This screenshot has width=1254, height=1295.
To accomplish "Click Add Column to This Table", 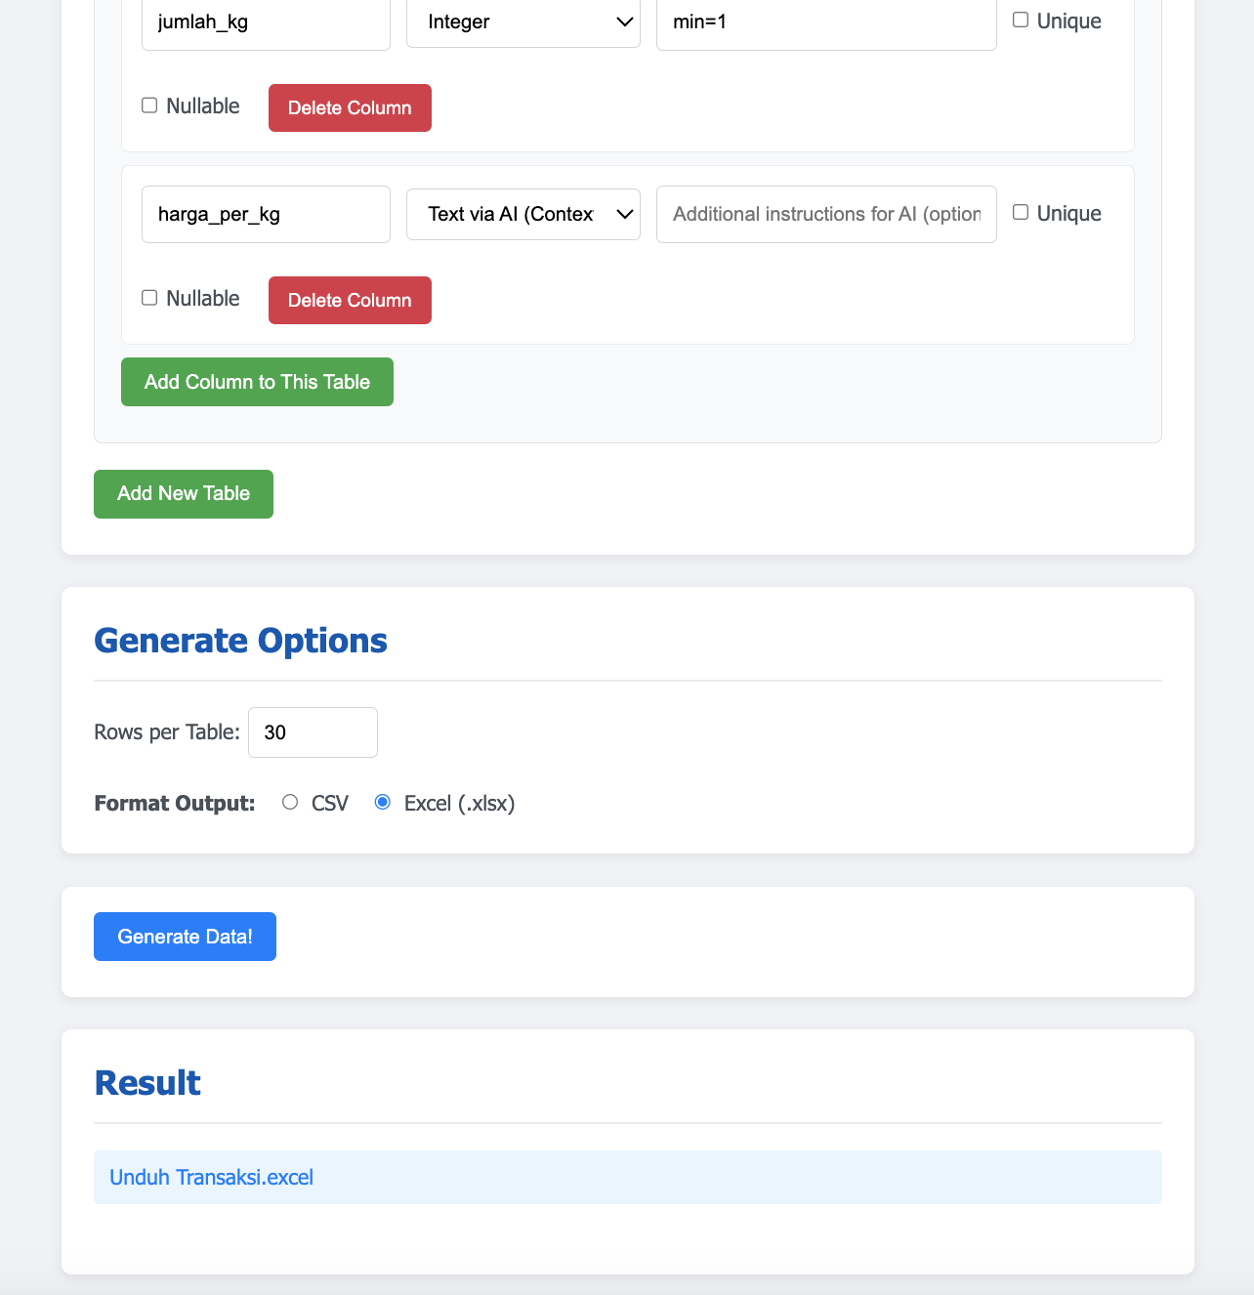I will (x=257, y=382).
